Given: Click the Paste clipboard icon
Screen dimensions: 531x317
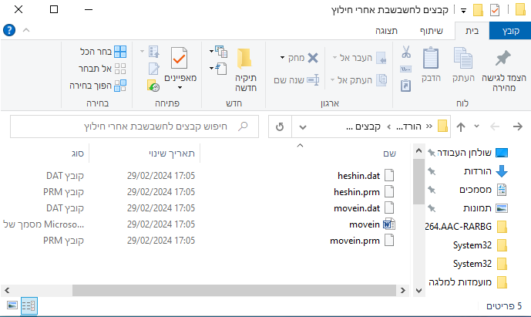Looking at the screenshot, I should [431, 60].
